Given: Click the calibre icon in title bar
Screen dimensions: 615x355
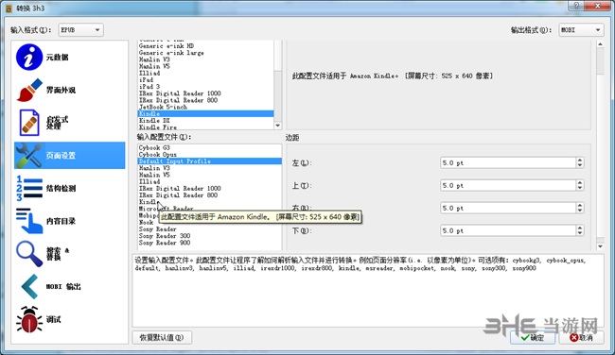Looking at the screenshot, I should [9, 8].
